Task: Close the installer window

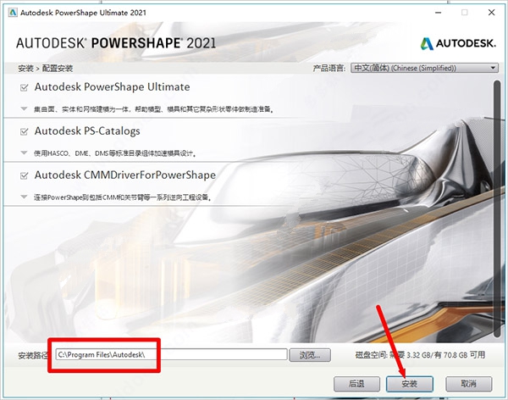Action: point(491,13)
